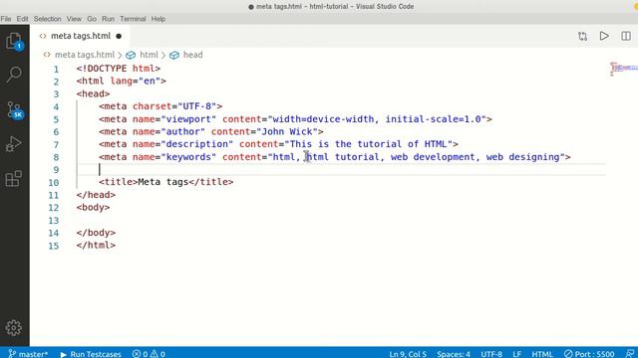
Task: Click "John Wick" content value on line 6
Action: (287, 131)
